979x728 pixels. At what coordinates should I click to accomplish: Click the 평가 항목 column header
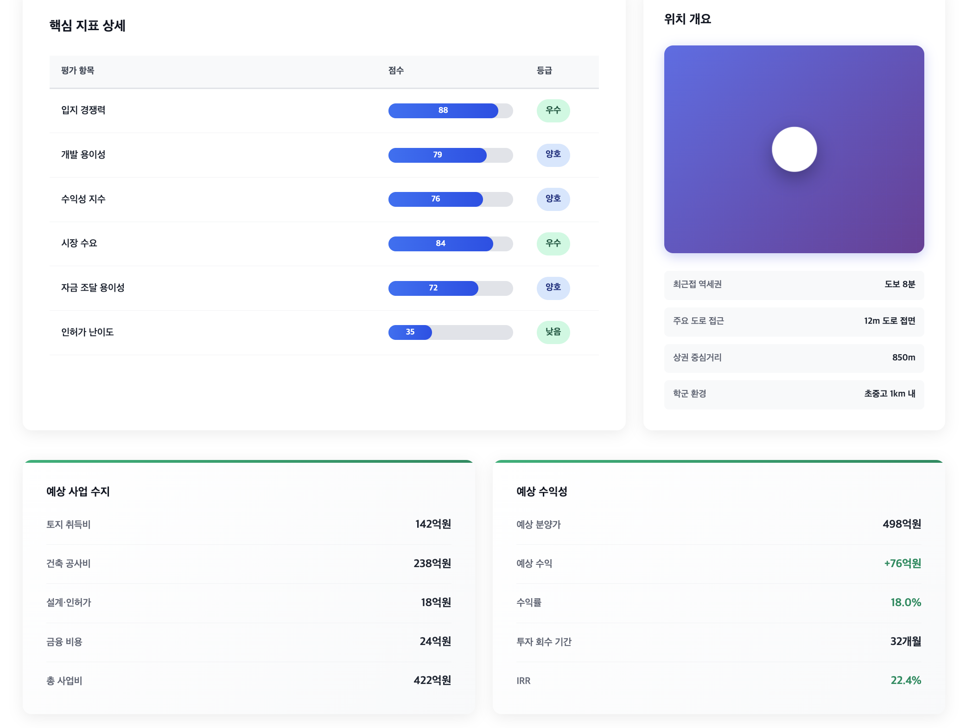(77, 70)
